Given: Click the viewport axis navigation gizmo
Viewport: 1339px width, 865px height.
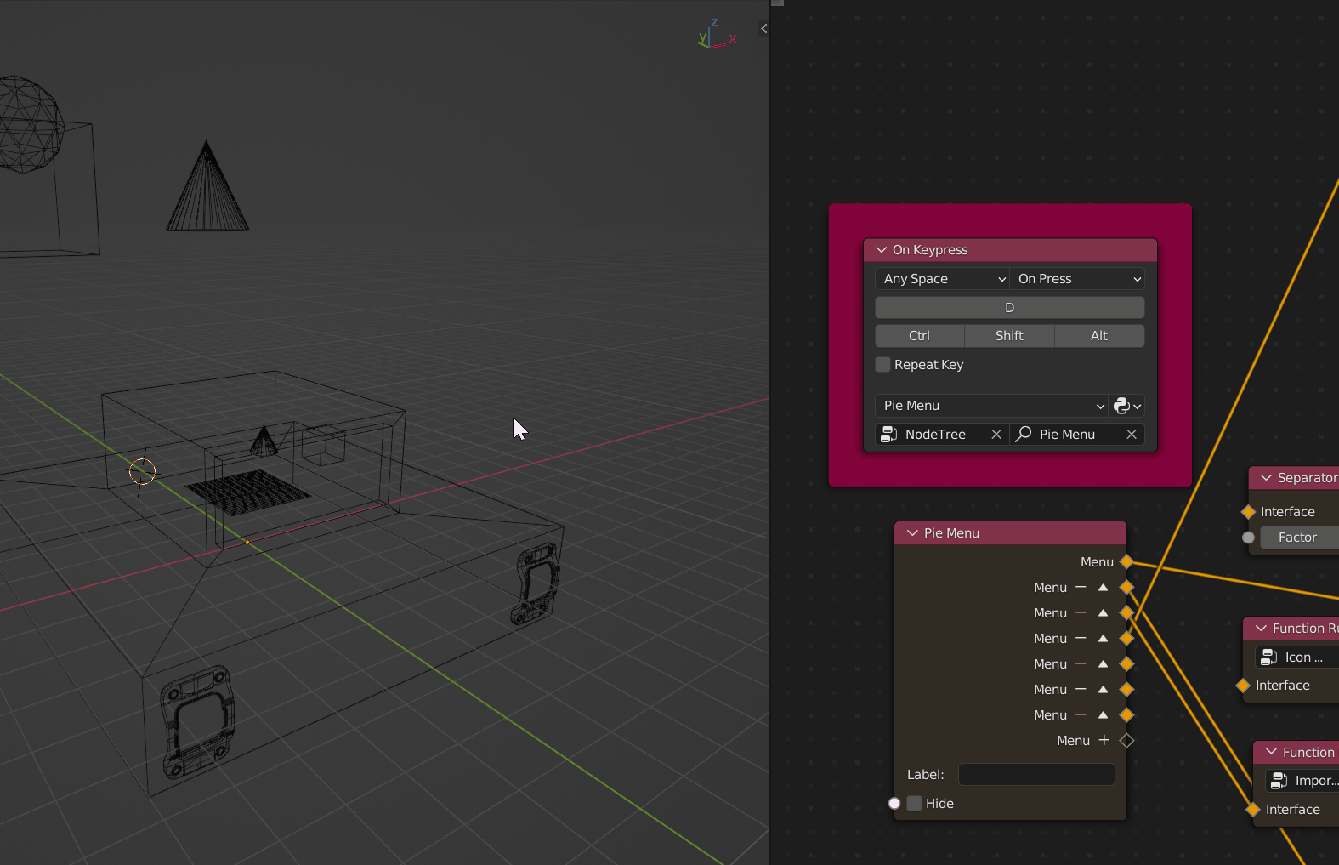Looking at the screenshot, I should point(715,35).
